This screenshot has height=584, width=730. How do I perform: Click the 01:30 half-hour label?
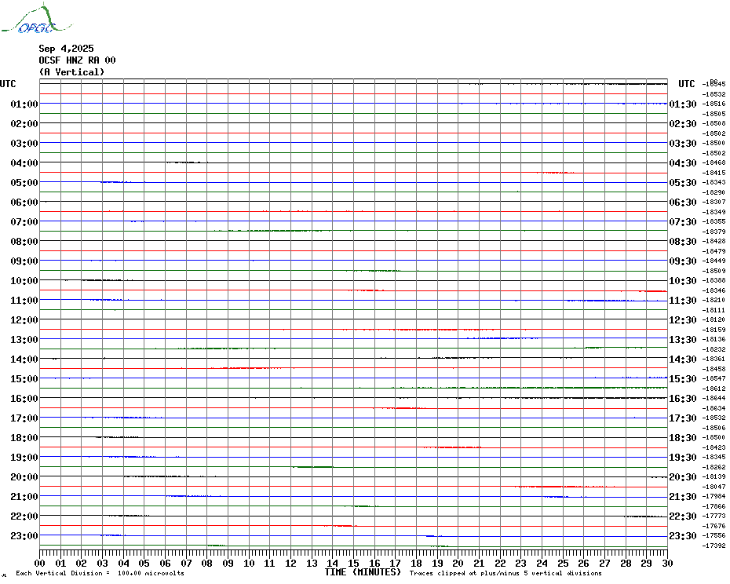[x=683, y=104]
